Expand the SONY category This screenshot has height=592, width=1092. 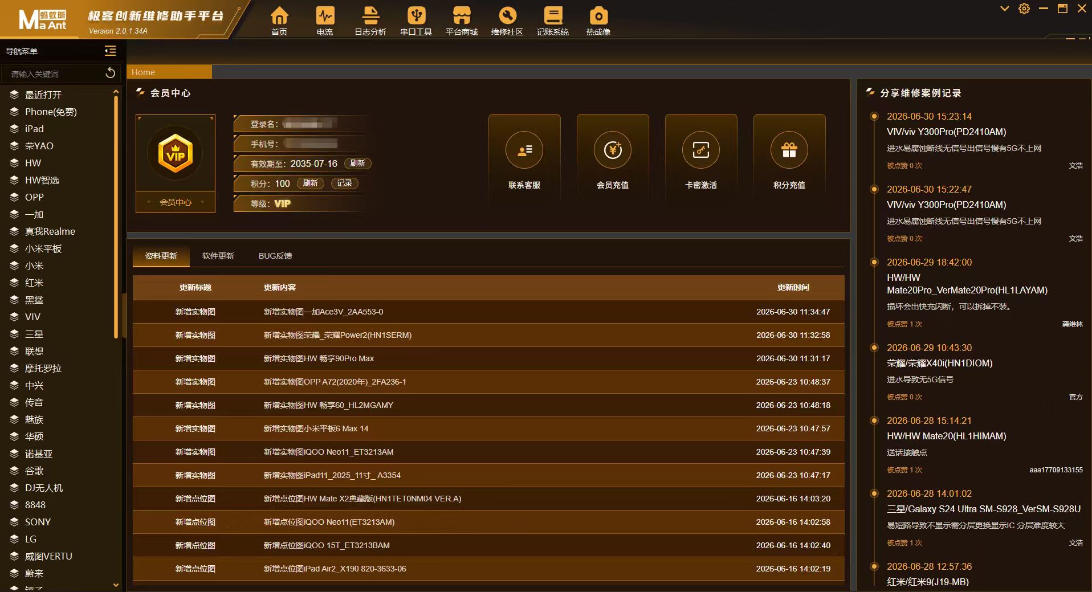coord(38,522)
